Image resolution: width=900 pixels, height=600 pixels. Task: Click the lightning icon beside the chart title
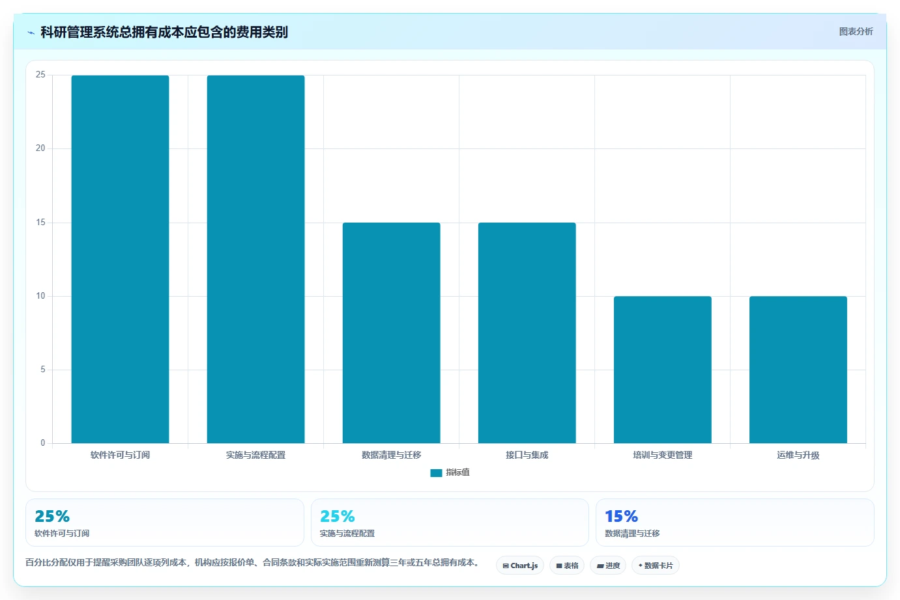[x=31, y=33]
